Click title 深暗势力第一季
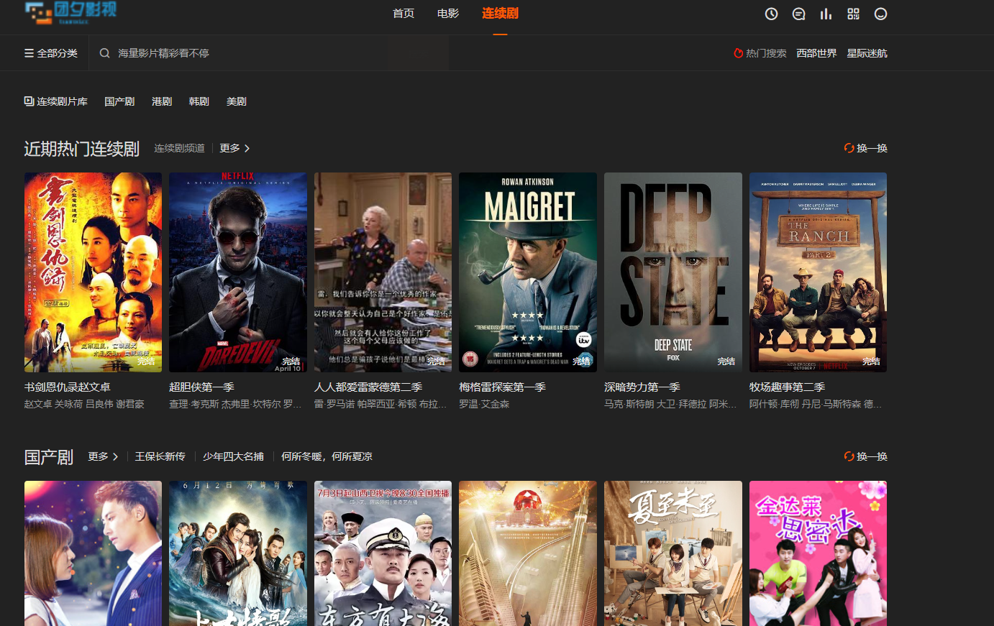The image size is (994, 626). (x=642, y=387)
